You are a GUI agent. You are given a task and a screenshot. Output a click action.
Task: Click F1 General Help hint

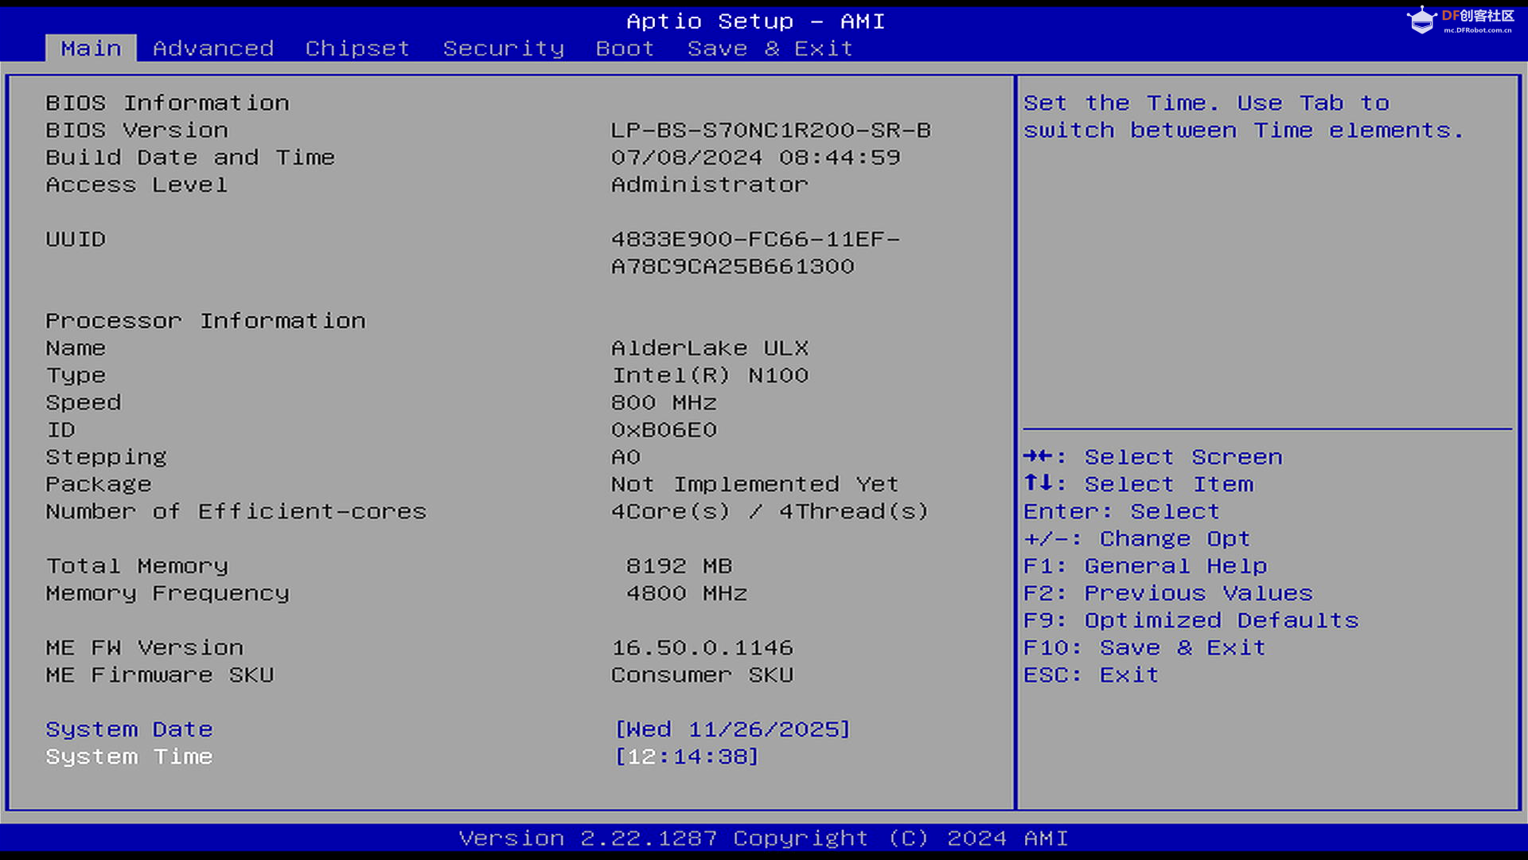pyautogui.click(x=1144, y=566)
